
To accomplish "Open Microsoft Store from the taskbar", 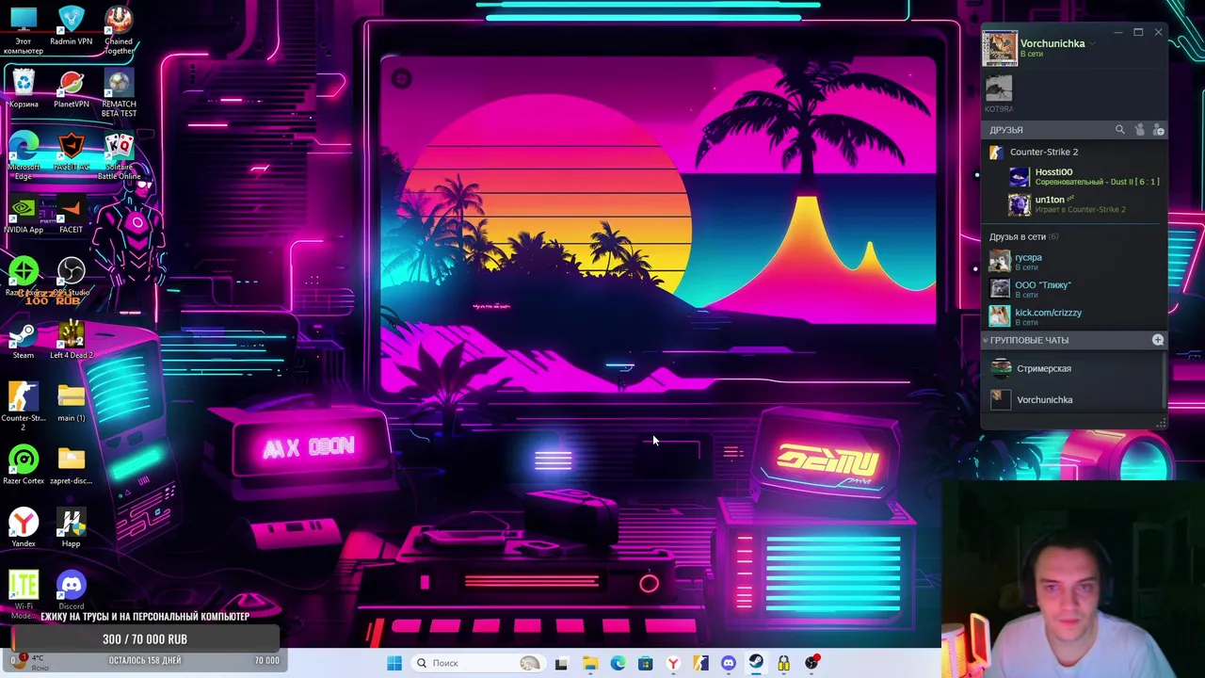I will [x=645, y=663].
